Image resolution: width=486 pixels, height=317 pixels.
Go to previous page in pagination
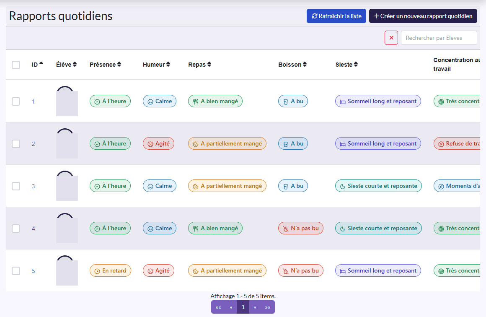coord(231,307)
